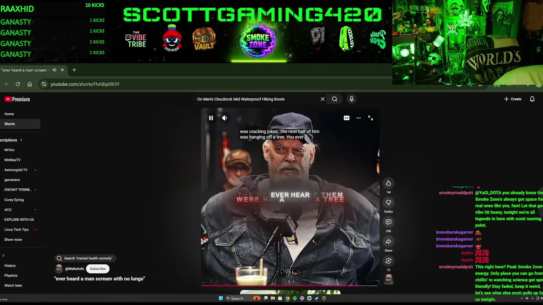Click the Short title about man scream

(x=100, y=279)
